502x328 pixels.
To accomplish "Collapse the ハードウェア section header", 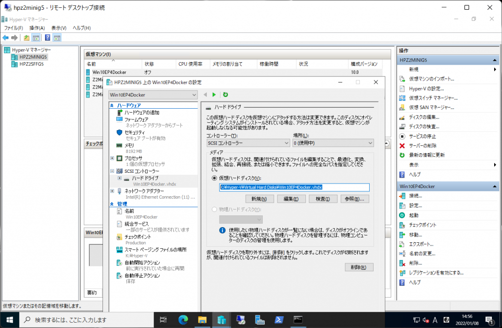I will (112, 105).
